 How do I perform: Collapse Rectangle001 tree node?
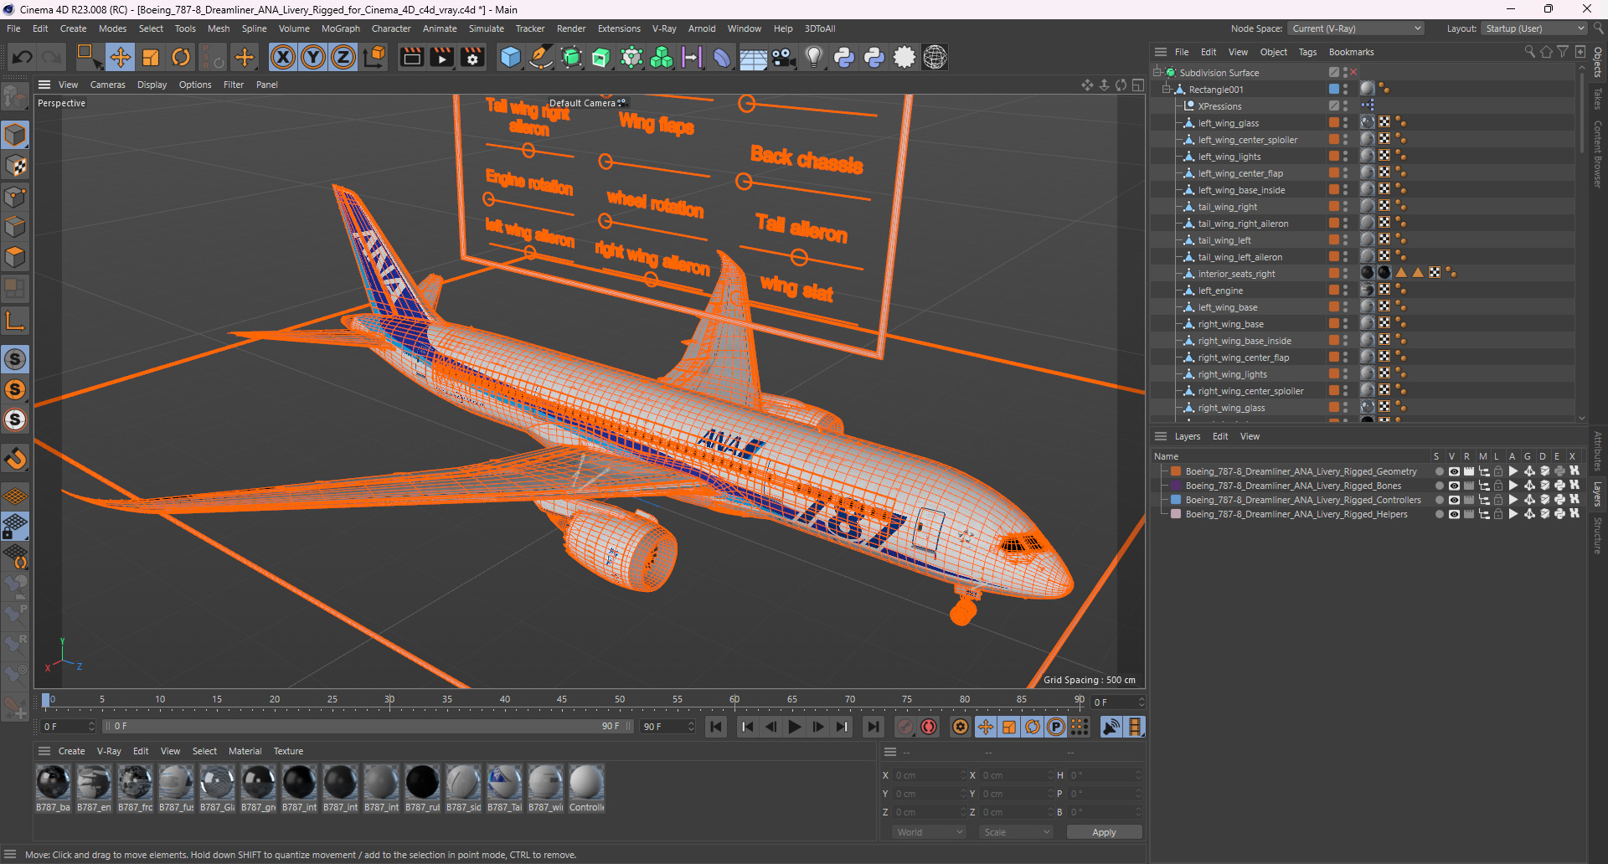(x=1167, y=89)
